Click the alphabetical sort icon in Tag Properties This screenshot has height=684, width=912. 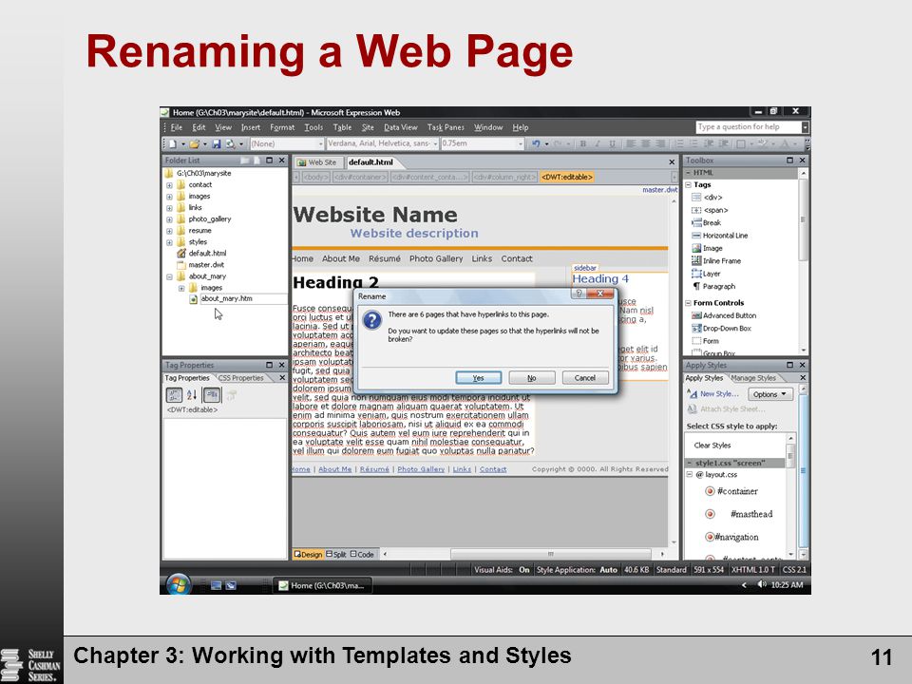192,395
